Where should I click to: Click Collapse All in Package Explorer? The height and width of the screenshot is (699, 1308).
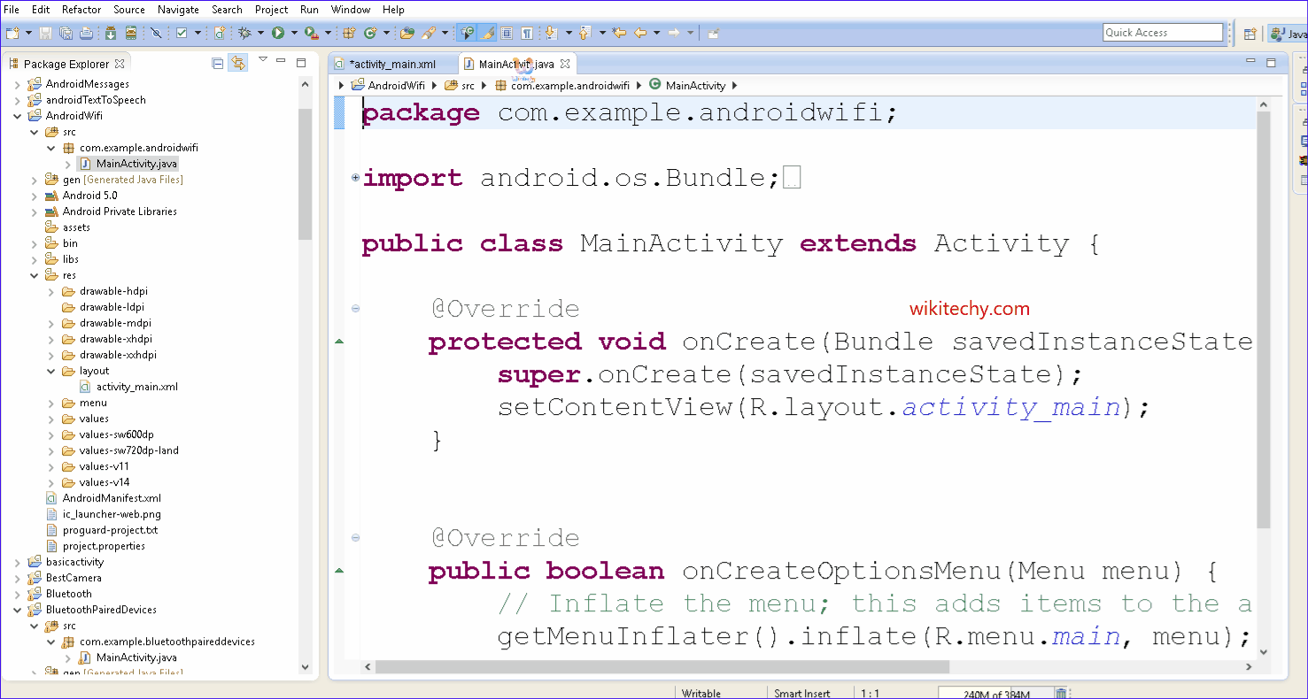tap(218, 63)
